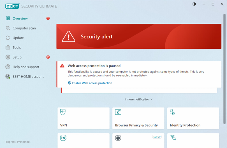Click the SET UP badge
This screenshot has width=227, height=148.
[x=157, y=137]
